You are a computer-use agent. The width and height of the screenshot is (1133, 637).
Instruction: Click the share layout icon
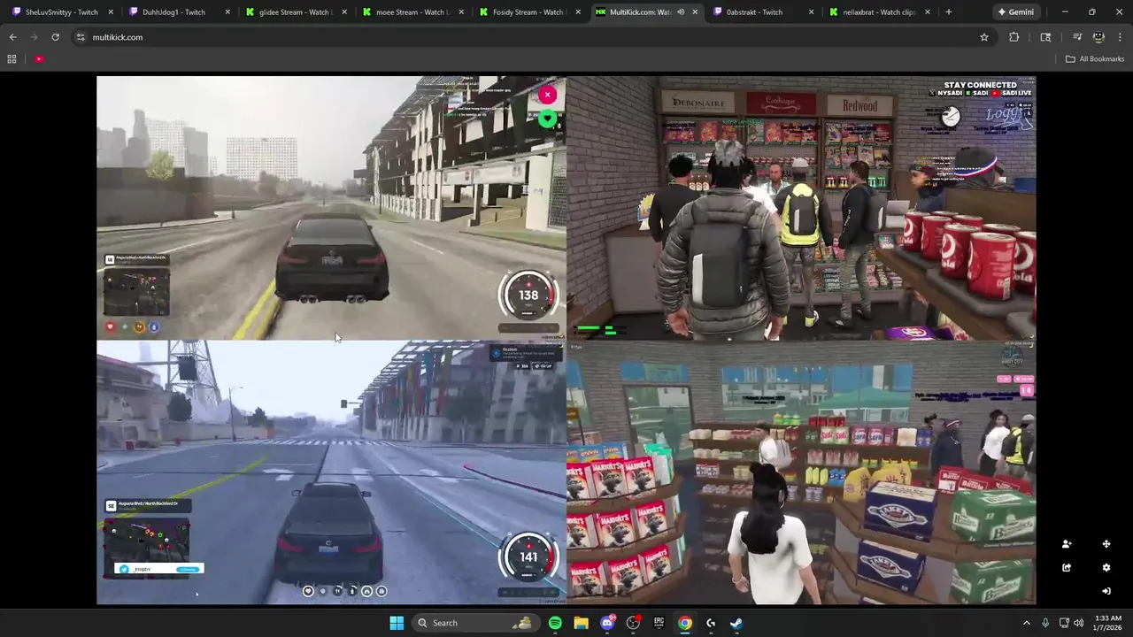(x=1067, y=567)
